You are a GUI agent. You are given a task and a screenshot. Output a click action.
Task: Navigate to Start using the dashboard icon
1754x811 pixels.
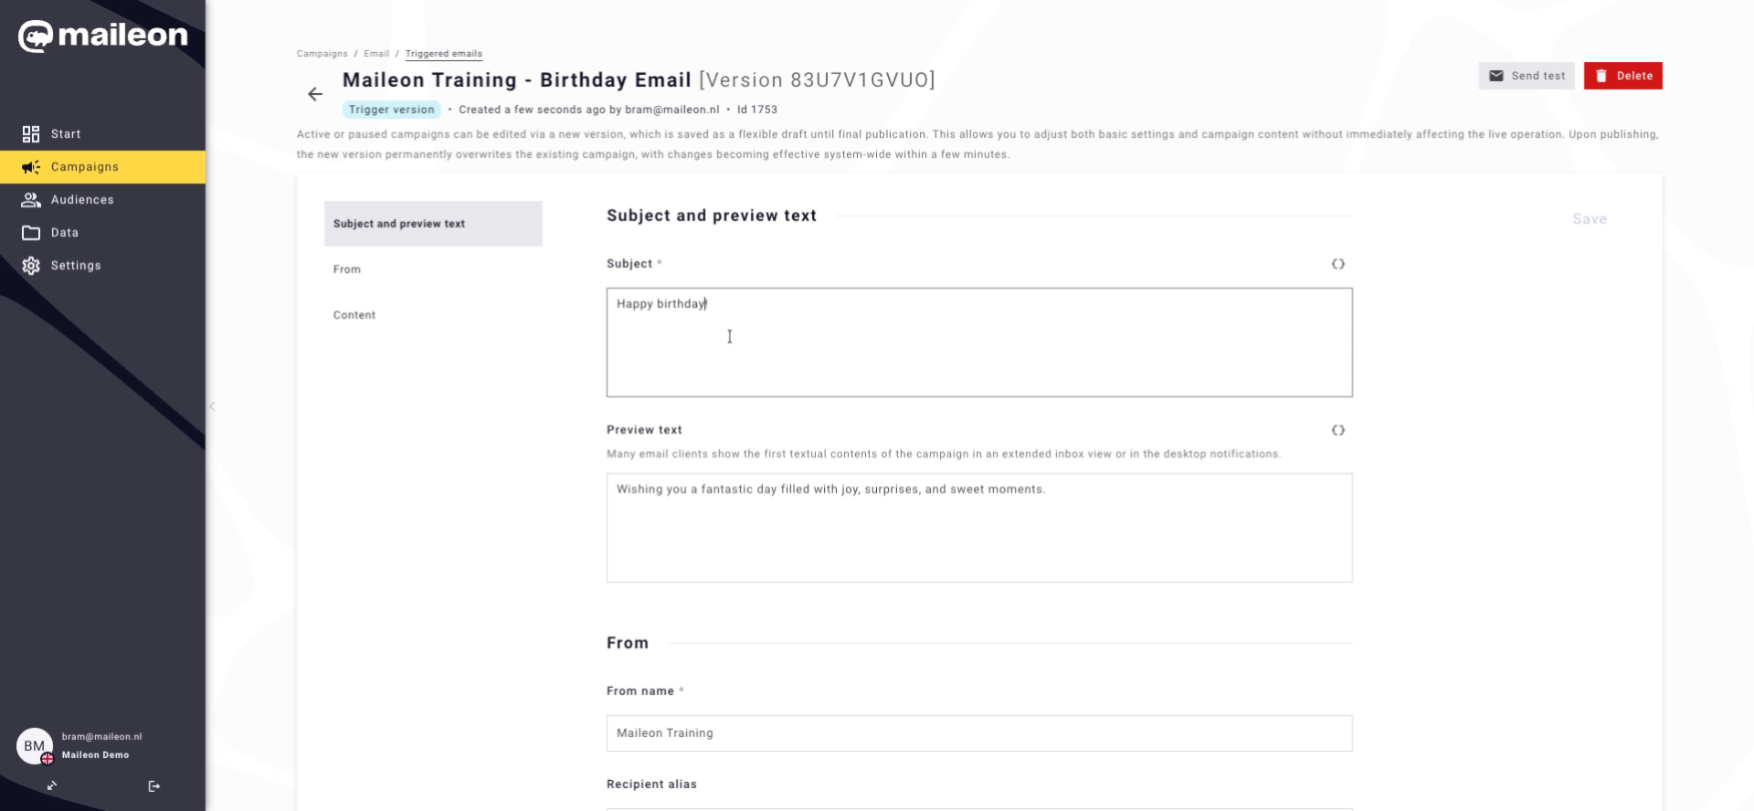pos(30,133)
